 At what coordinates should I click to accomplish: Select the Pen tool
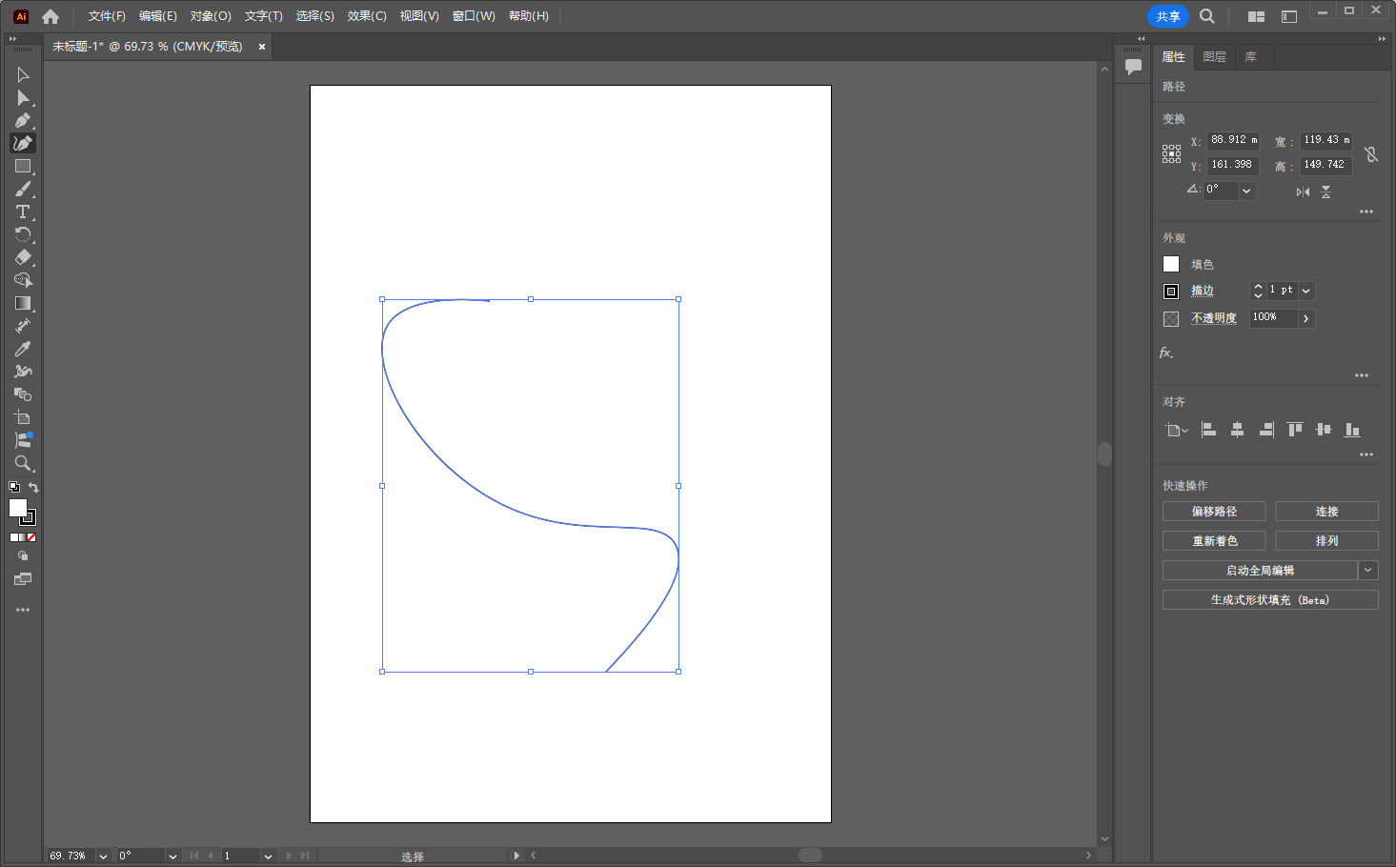coord(23,120)
